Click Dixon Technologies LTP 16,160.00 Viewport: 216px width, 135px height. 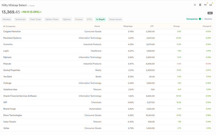click(150, 115)
